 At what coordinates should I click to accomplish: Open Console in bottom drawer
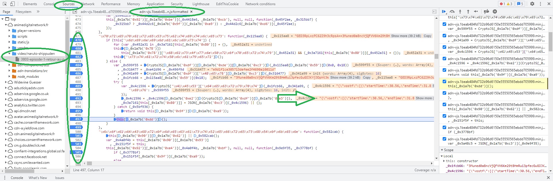(17, 178)
